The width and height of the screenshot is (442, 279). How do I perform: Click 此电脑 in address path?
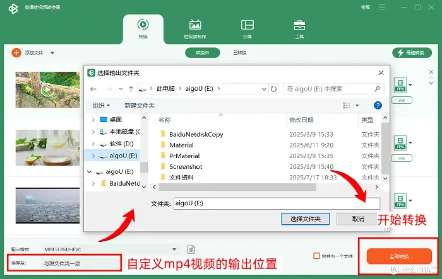[x=165, y=89]
